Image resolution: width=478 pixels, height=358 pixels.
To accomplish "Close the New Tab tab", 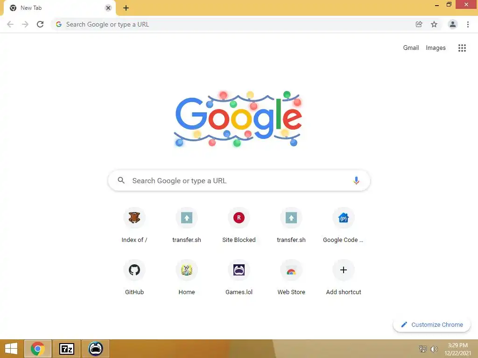I will pyautogui.click(x=108, y=8).
